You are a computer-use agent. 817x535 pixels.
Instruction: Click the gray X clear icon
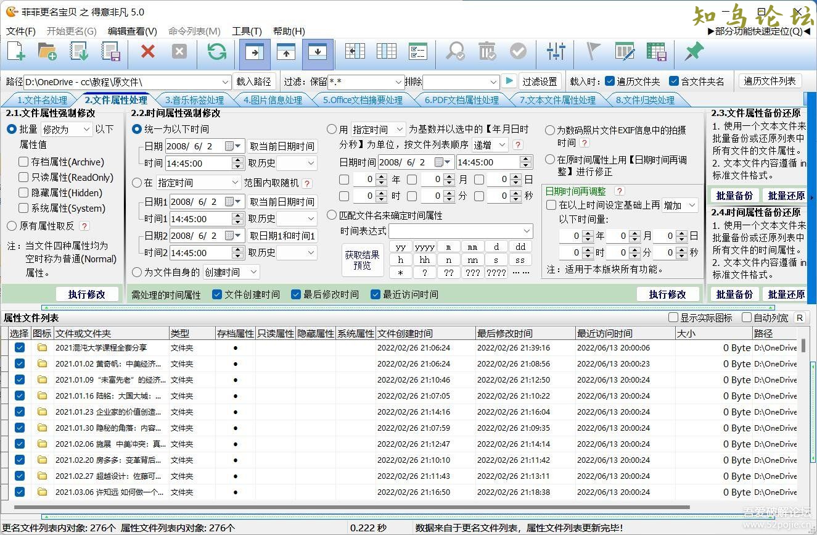[x=179, y=52]
